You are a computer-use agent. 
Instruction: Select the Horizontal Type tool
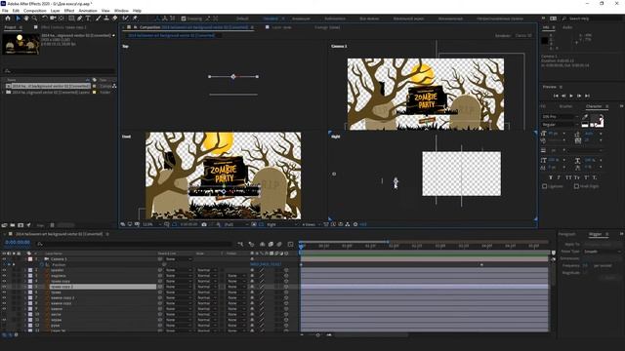click(88, 19)
